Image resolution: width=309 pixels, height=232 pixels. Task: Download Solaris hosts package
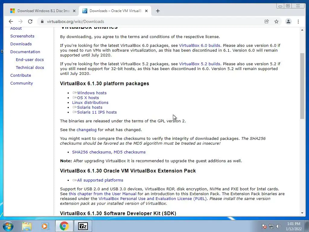click(90, 107)
